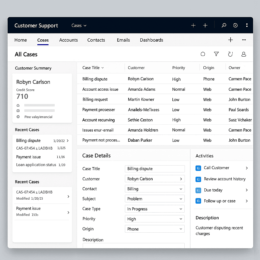Screen dimensions: 260x260
Task: Open the user profile icon near the refresh button
Action: coord(244,54)
